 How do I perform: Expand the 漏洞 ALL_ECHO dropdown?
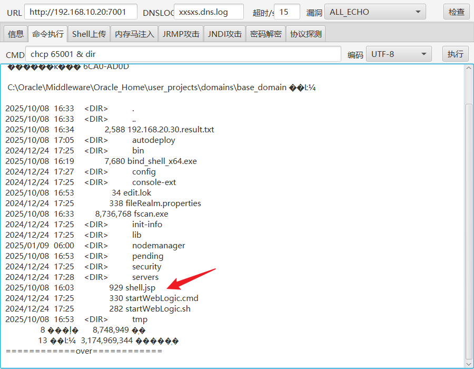[x=375, y=12]
